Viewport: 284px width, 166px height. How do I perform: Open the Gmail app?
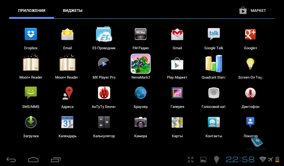177,34
